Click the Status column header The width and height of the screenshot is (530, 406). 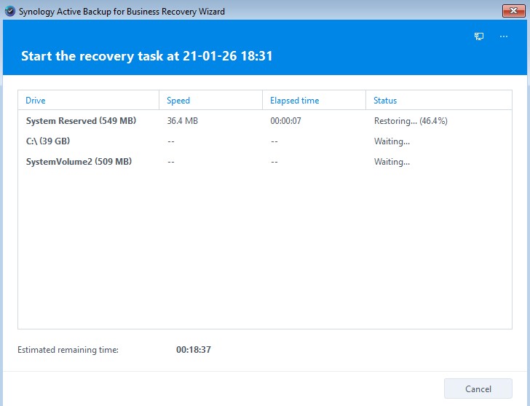[439, 100]
